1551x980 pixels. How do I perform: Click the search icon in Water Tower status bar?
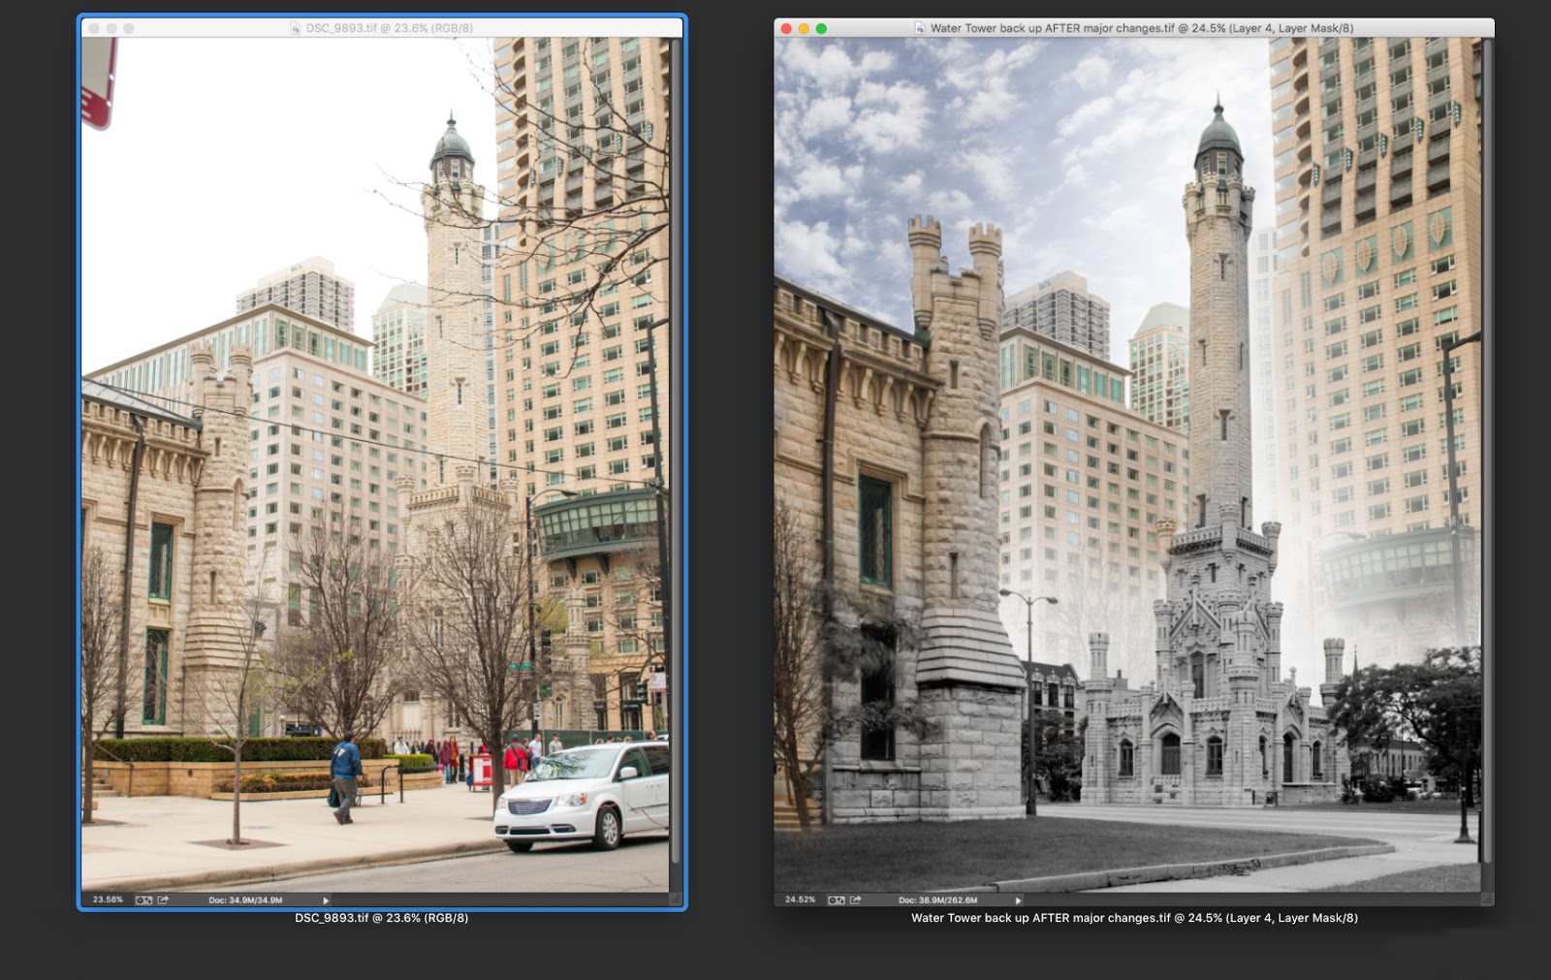[x=837, y=900]
